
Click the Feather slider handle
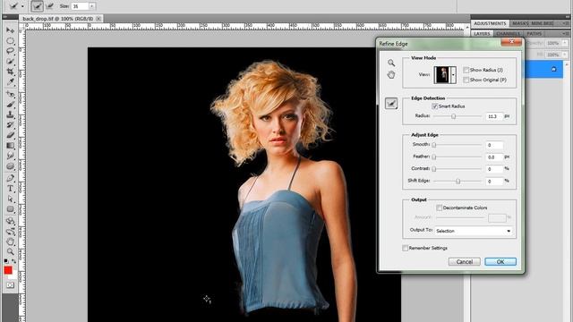coord(434,157)
